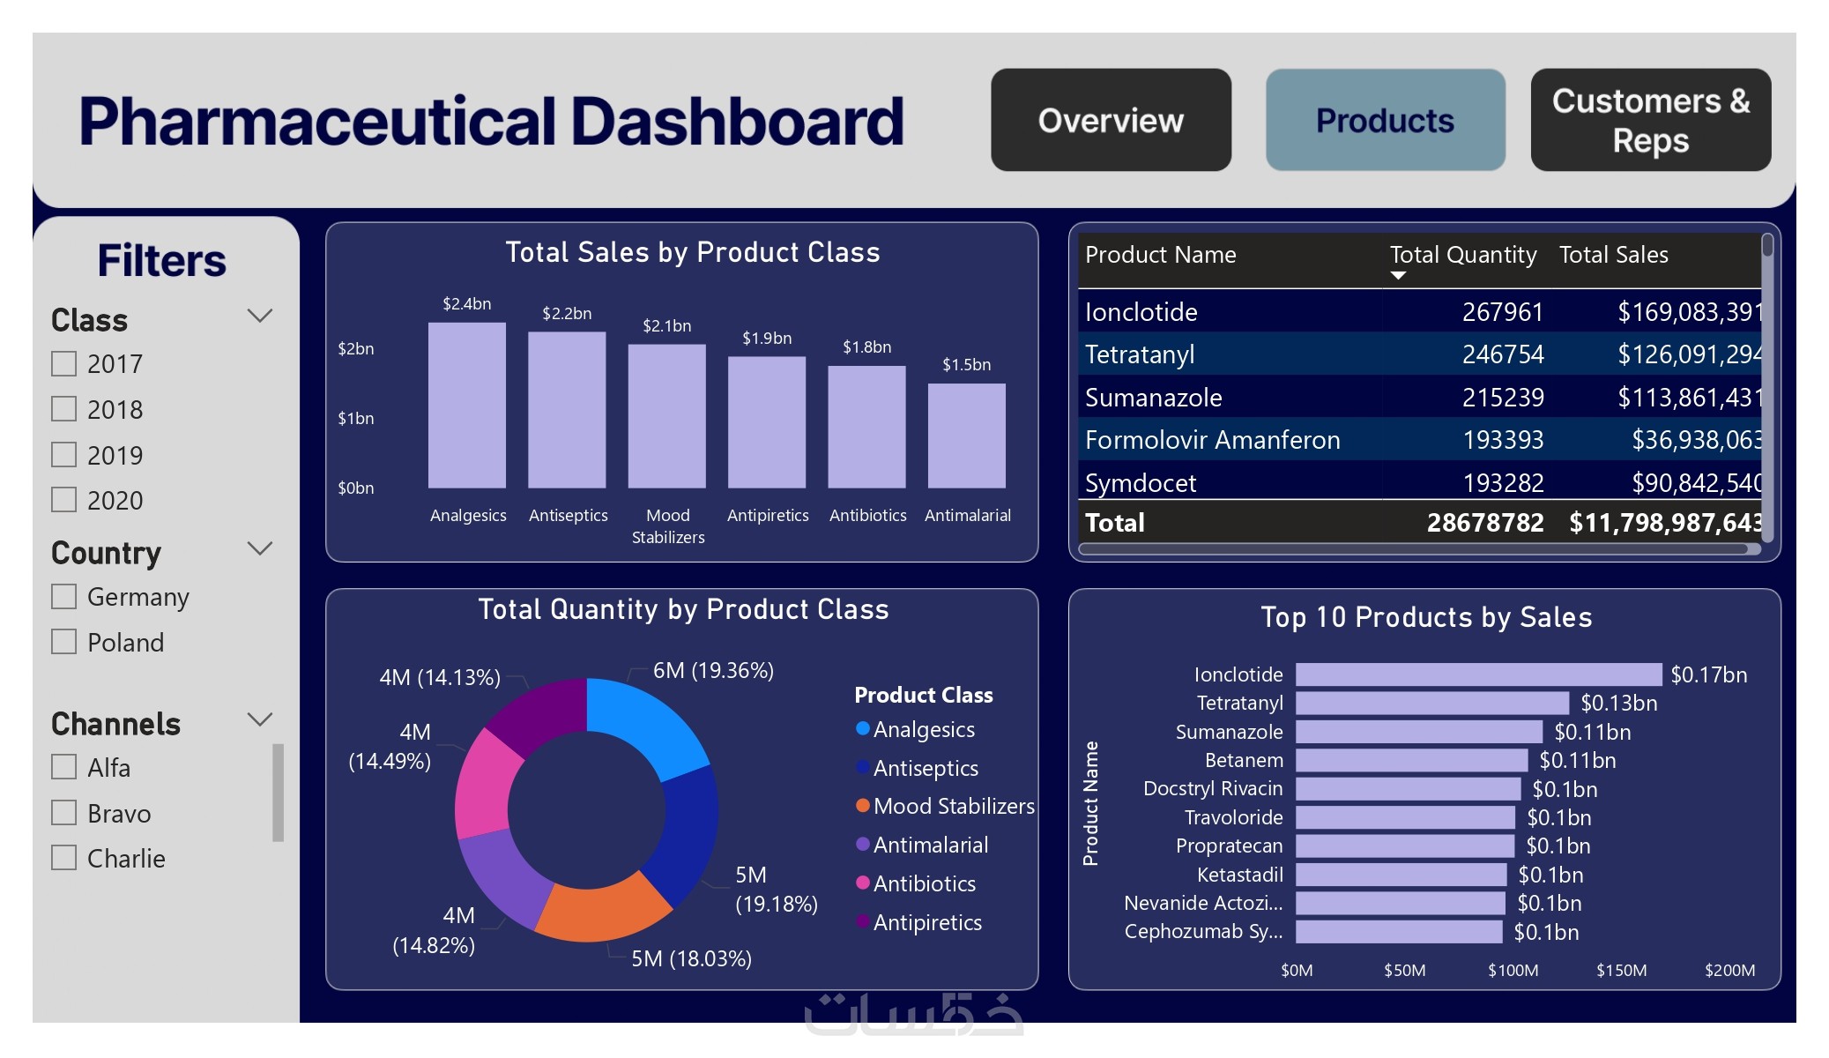Image resolution: width=1829 pixels, height=1058 pixels.
Task: Open the Customers & Reps page
Action: click(1650, 120)
